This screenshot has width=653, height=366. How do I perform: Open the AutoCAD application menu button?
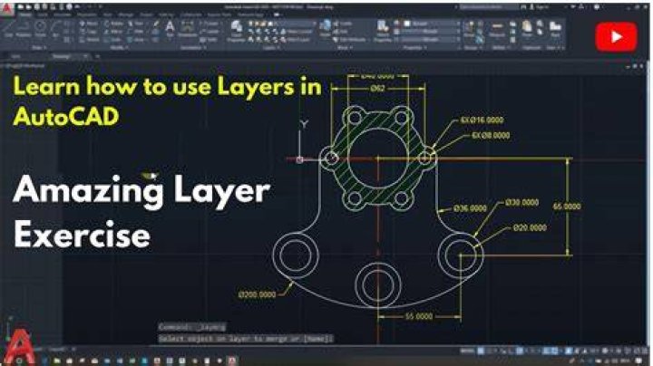(7, 8)
